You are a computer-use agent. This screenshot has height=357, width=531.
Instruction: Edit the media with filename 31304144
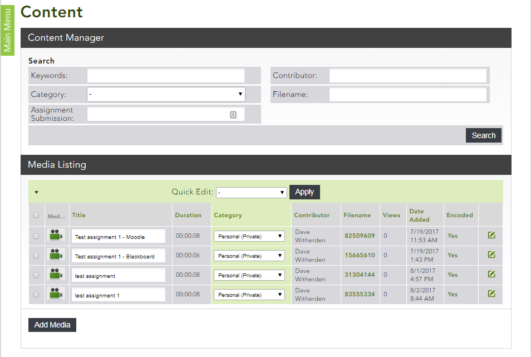coord(491,274)
